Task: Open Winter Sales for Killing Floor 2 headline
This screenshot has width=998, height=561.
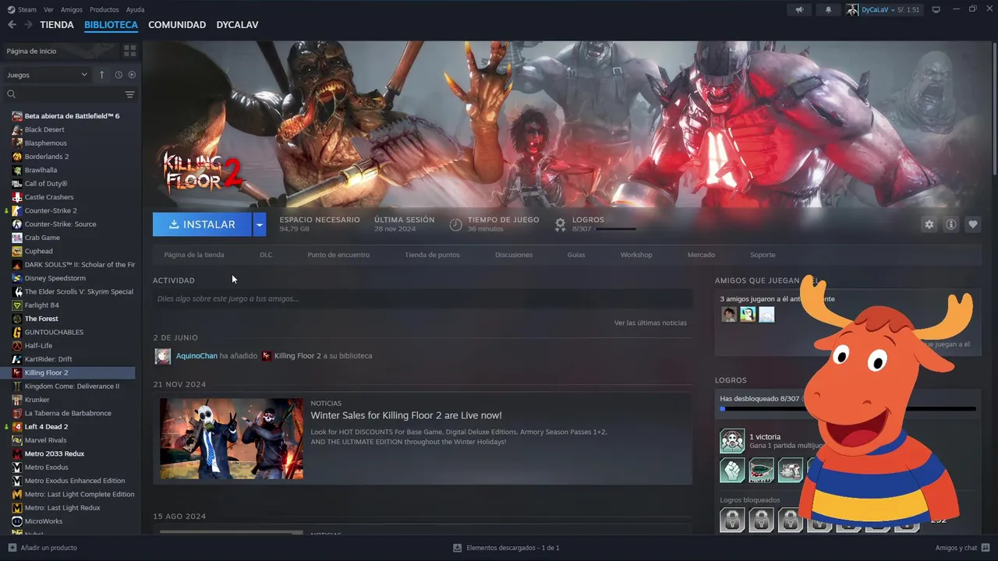Action: [x=406, y=415]
